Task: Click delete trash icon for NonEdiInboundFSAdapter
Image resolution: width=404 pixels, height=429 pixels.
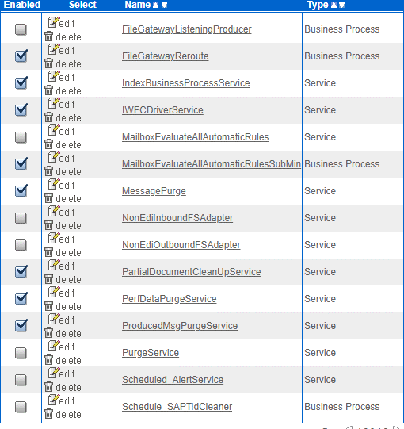Action: (x=48, y=225)
